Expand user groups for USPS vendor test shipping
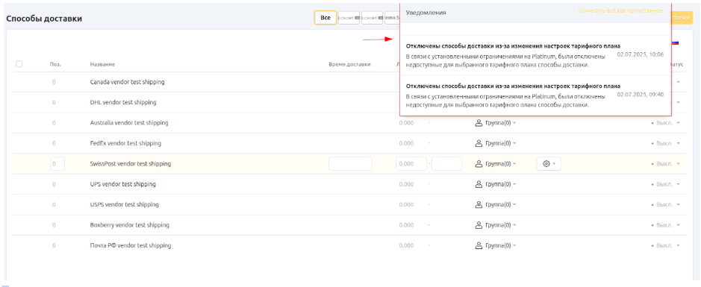 point(496,204)
